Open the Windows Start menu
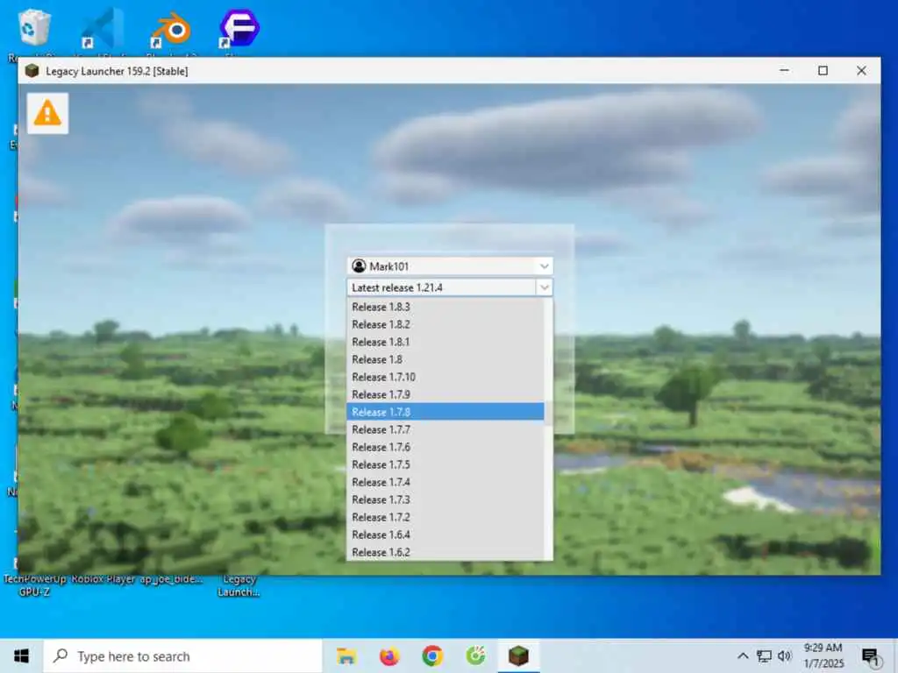Viewport: 898px width, 673px height. pos(21,655)
